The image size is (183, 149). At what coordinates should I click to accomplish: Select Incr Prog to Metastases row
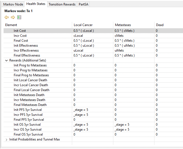click(93, 70)
